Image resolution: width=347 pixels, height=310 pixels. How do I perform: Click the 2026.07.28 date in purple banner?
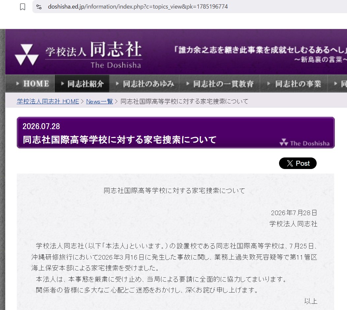pyautogui.click(x=41, y=127)
